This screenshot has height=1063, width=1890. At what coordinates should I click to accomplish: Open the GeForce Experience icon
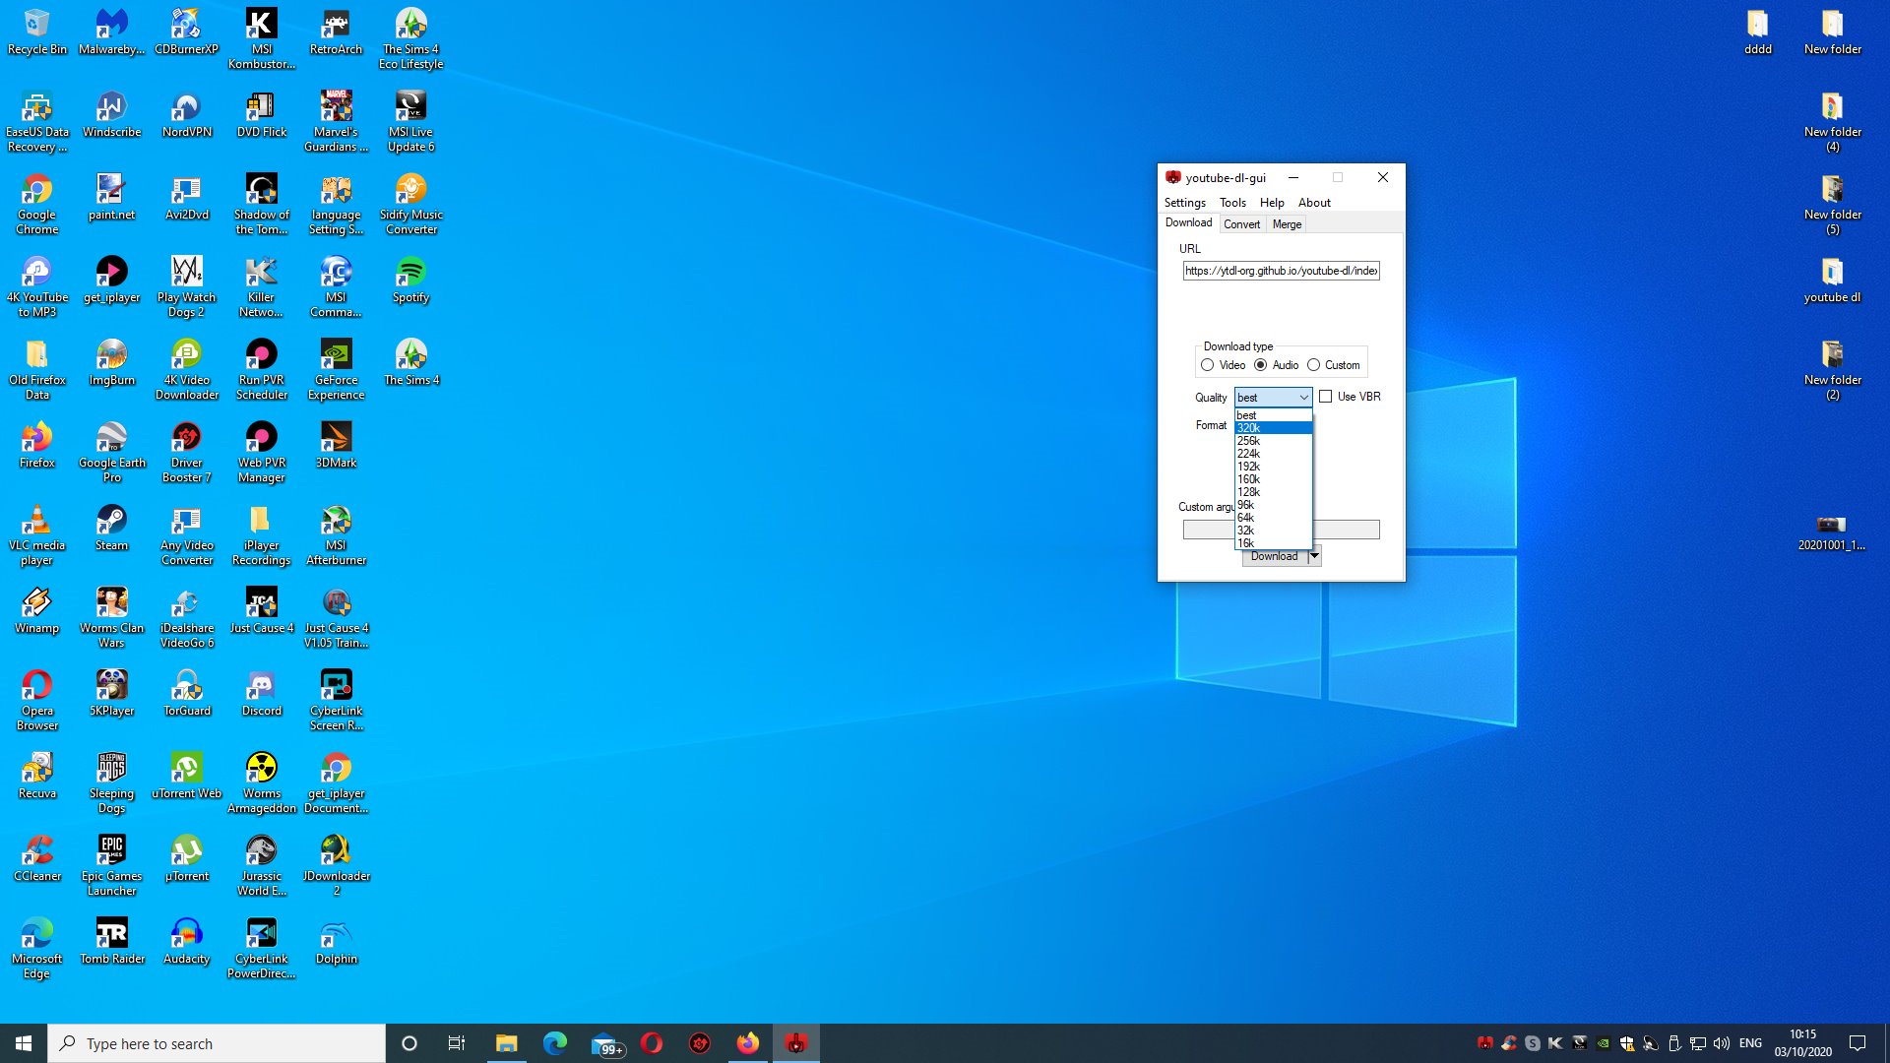pos(337,370)
